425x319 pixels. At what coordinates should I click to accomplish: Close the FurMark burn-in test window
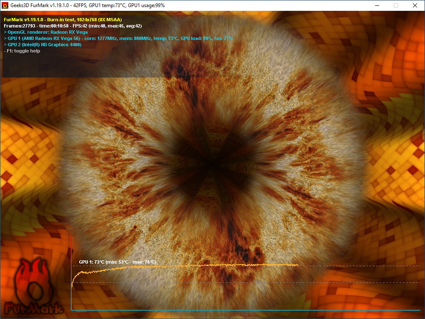tap(415, 5)
